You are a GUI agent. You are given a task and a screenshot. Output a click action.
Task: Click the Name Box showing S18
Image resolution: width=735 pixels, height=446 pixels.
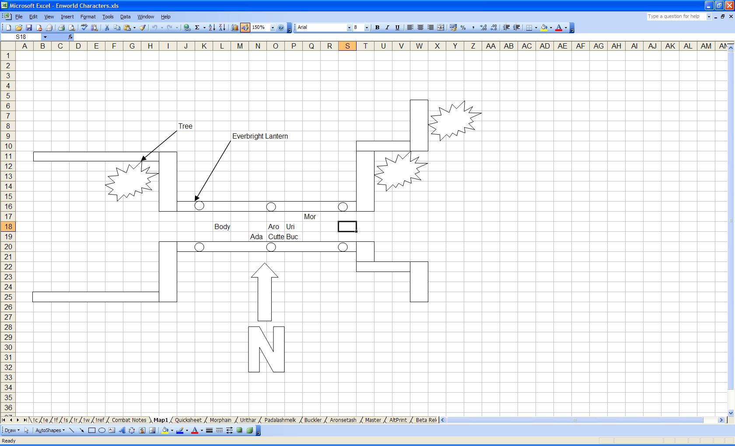click(21, 37)
